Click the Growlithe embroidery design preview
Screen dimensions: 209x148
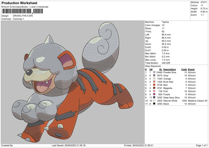coord(73,82)
